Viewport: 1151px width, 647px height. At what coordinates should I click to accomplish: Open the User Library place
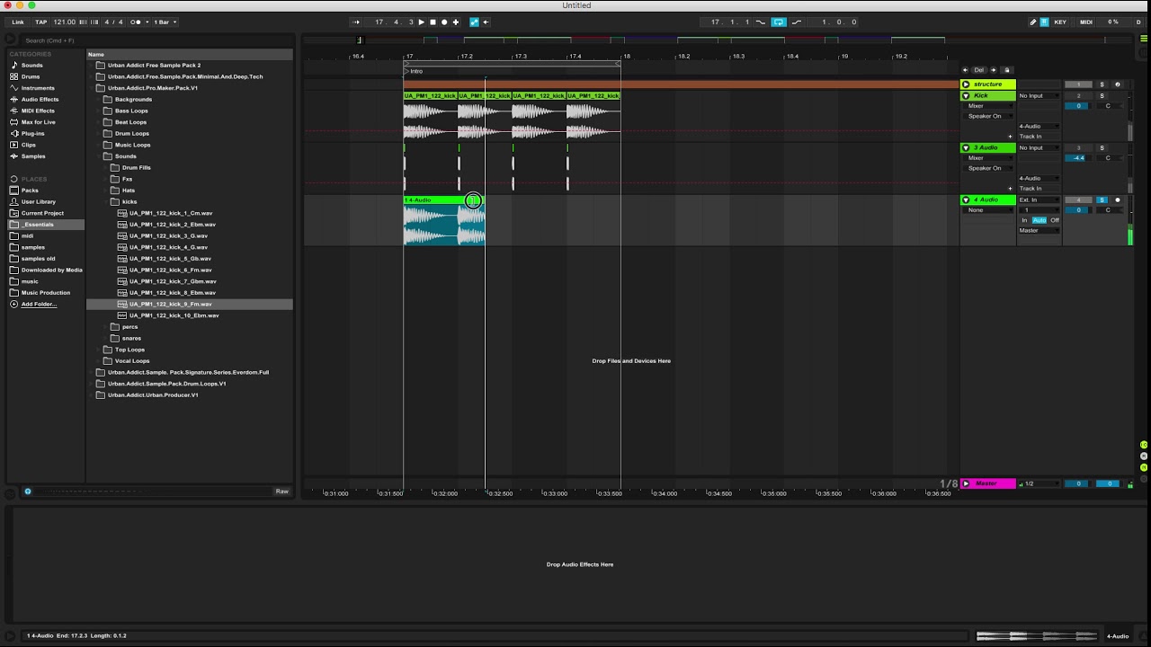click(38, 201)
